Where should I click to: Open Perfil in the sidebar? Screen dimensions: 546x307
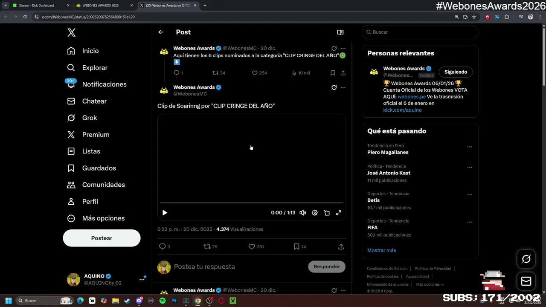click(x=83, y=201)
